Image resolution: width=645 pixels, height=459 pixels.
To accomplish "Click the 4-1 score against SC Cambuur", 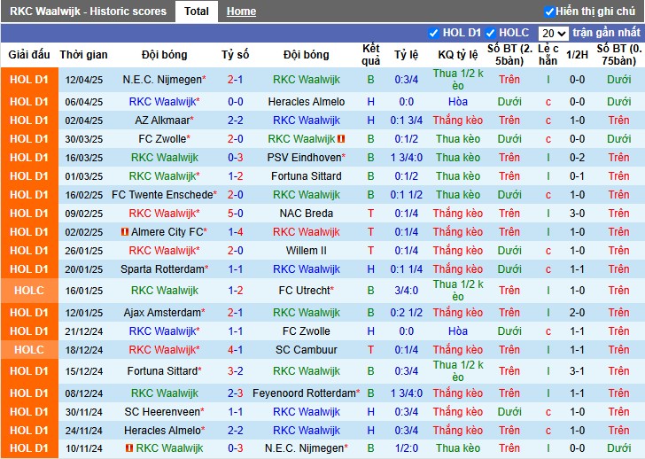I will coord(236,350).
